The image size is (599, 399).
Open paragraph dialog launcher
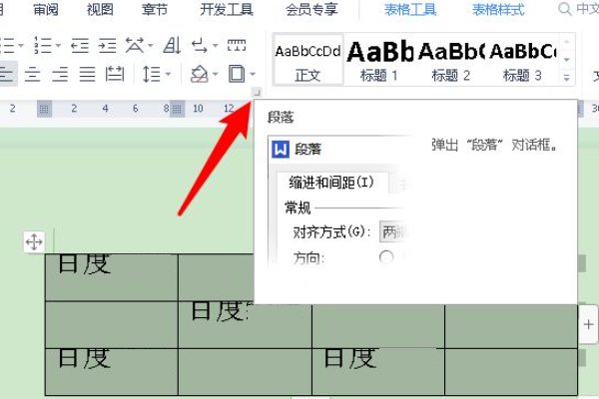[257, 92]
